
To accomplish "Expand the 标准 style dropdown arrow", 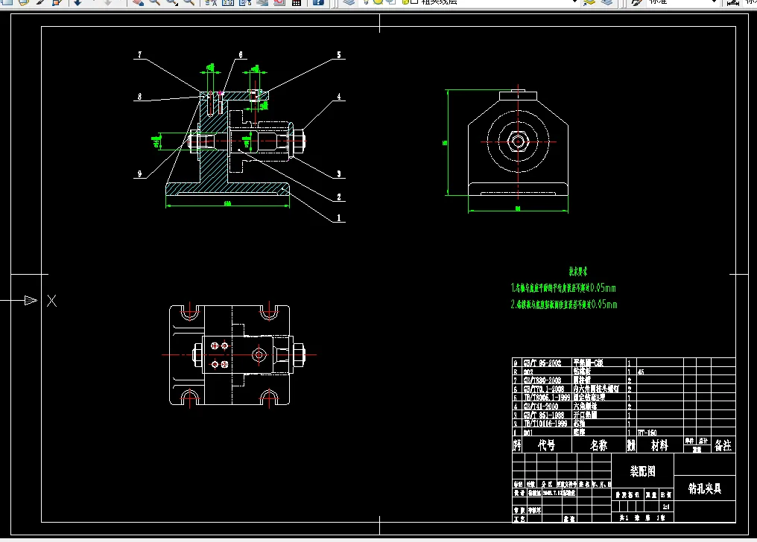I will coord(715,2).
